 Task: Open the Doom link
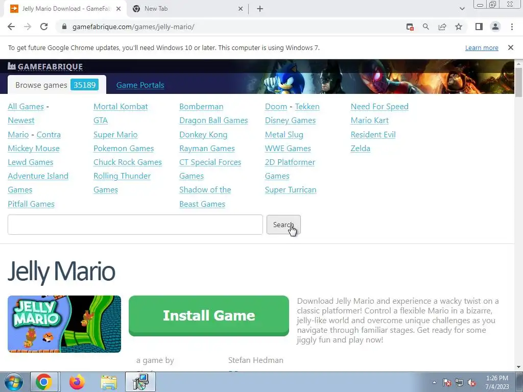point(276,106)
